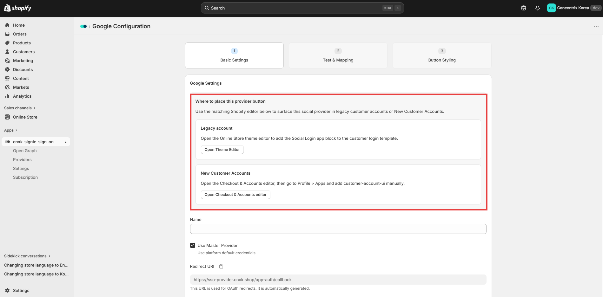The image size is (603, 297).
Task: Open Providers app page
Action: 22,159
